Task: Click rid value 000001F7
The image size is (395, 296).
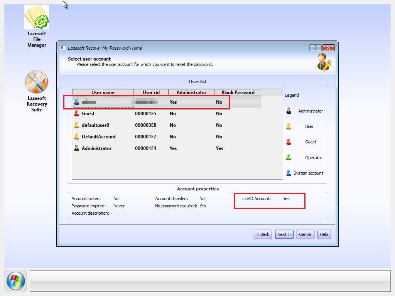Action: coord(145,137)
